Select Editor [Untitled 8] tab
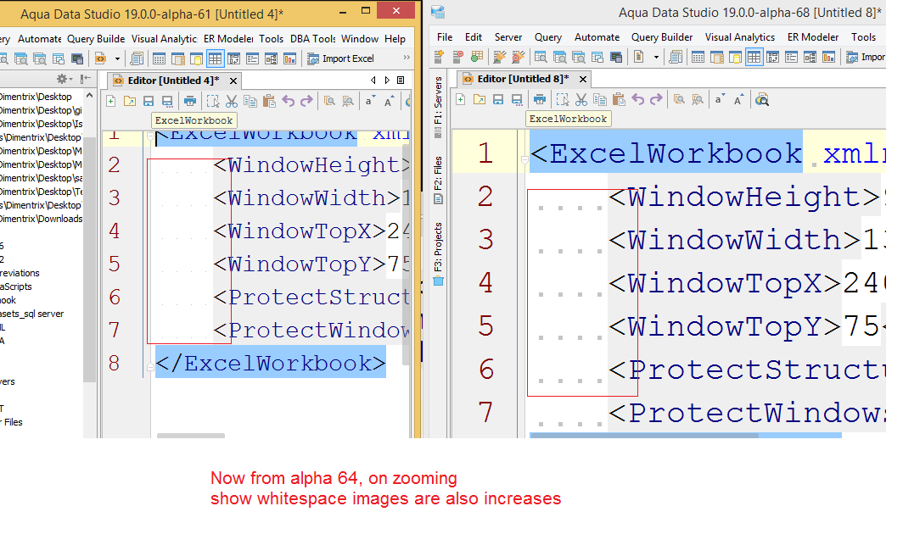 point(522,79)
